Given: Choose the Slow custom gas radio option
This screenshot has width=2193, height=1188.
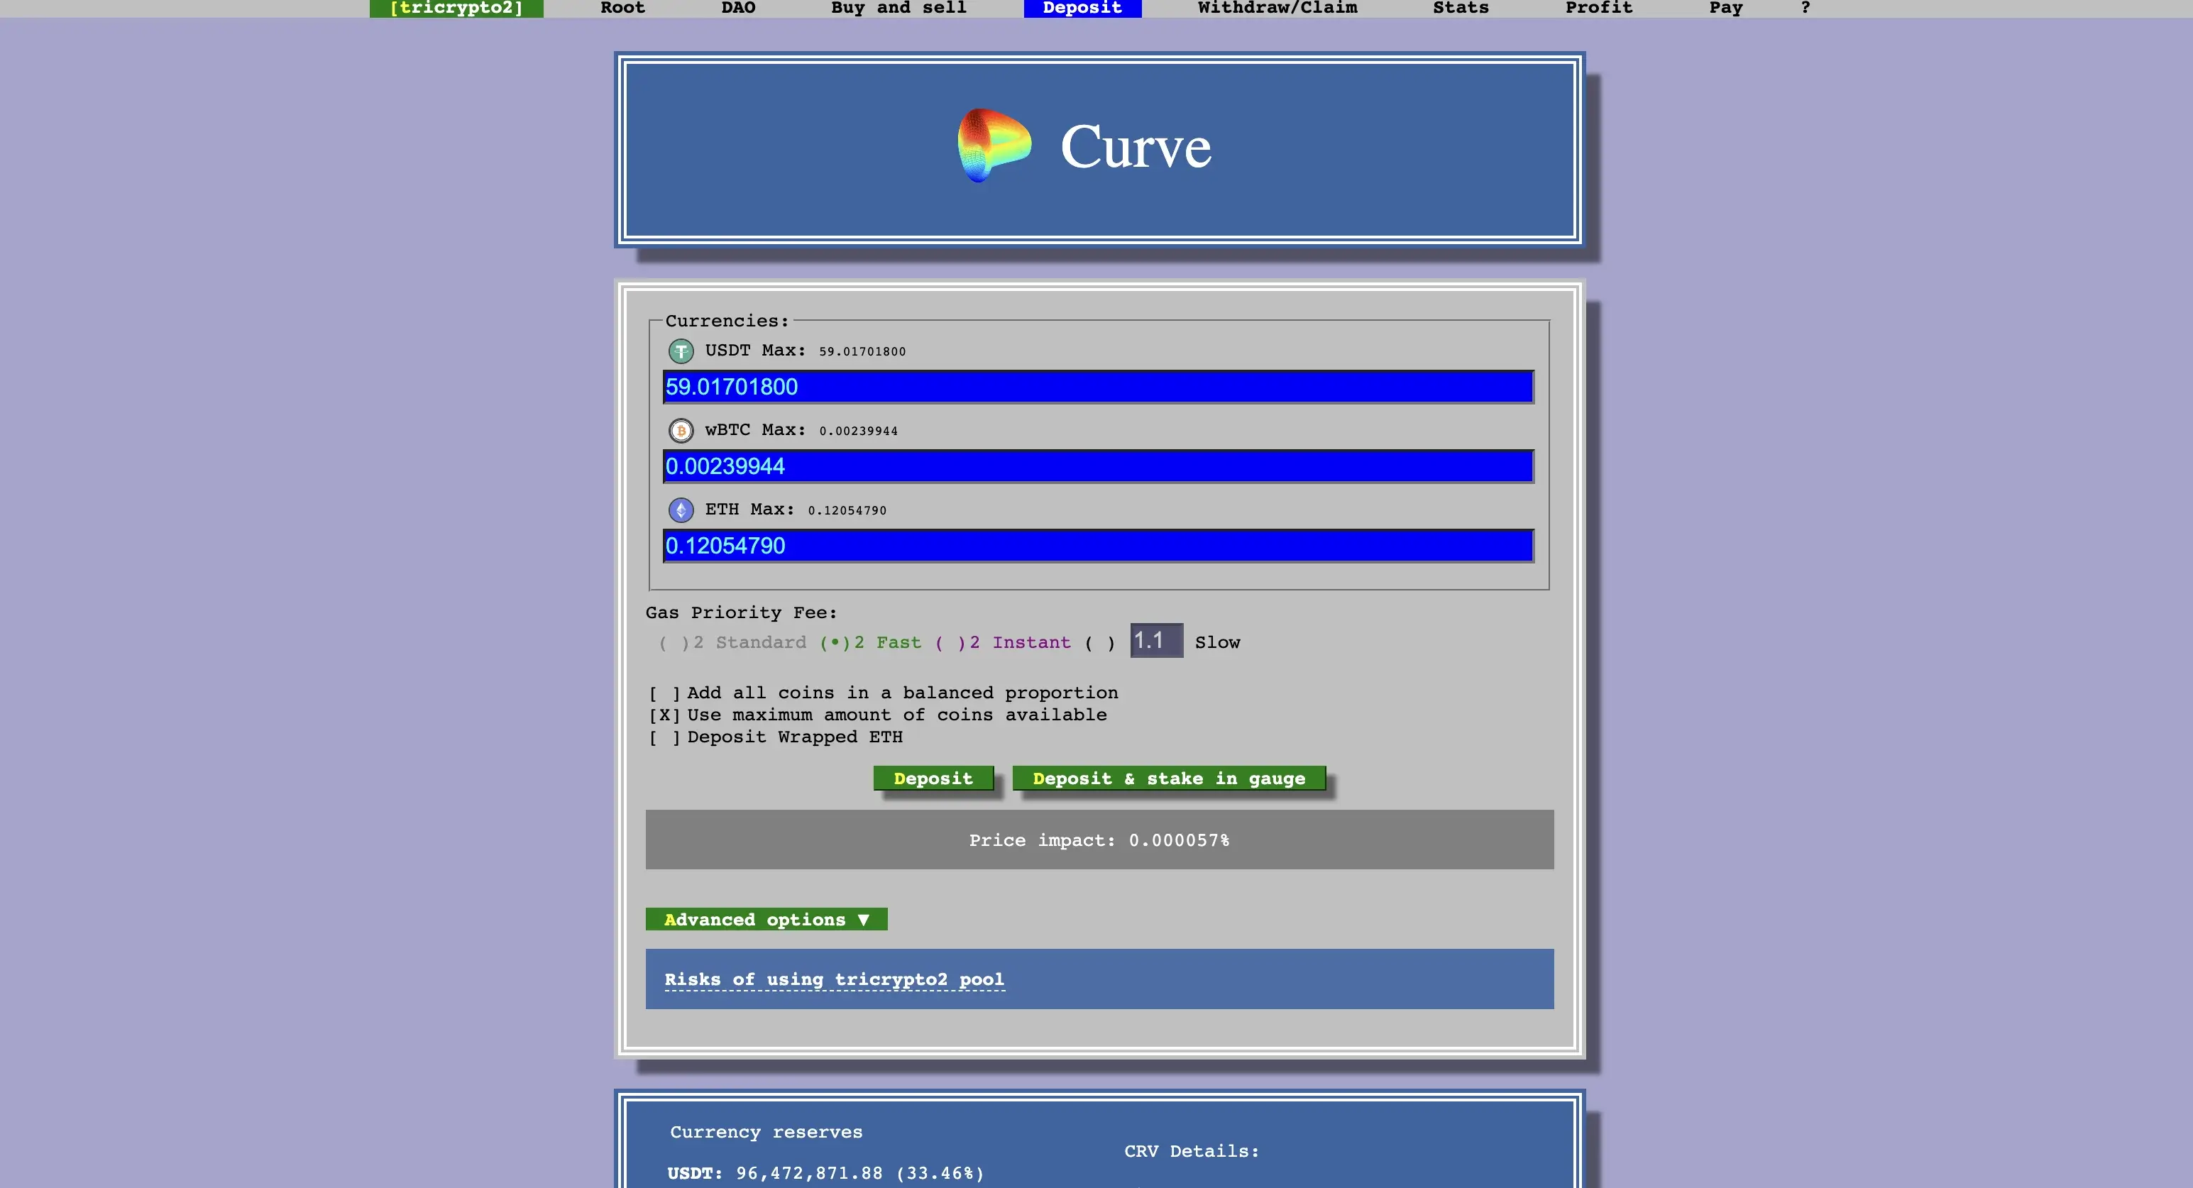Looking at the screenshot, I should tap(1099, 644).
